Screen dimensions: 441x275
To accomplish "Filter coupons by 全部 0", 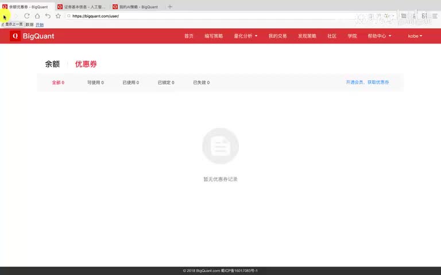I will (58, 82).
